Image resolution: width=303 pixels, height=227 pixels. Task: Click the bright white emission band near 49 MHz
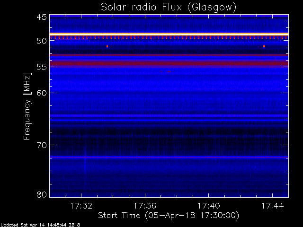pos(169,34)
